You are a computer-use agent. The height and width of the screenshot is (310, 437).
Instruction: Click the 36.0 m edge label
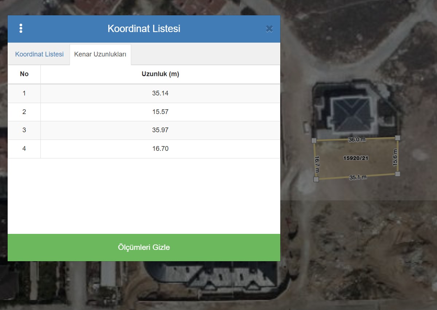coord(357,139)
